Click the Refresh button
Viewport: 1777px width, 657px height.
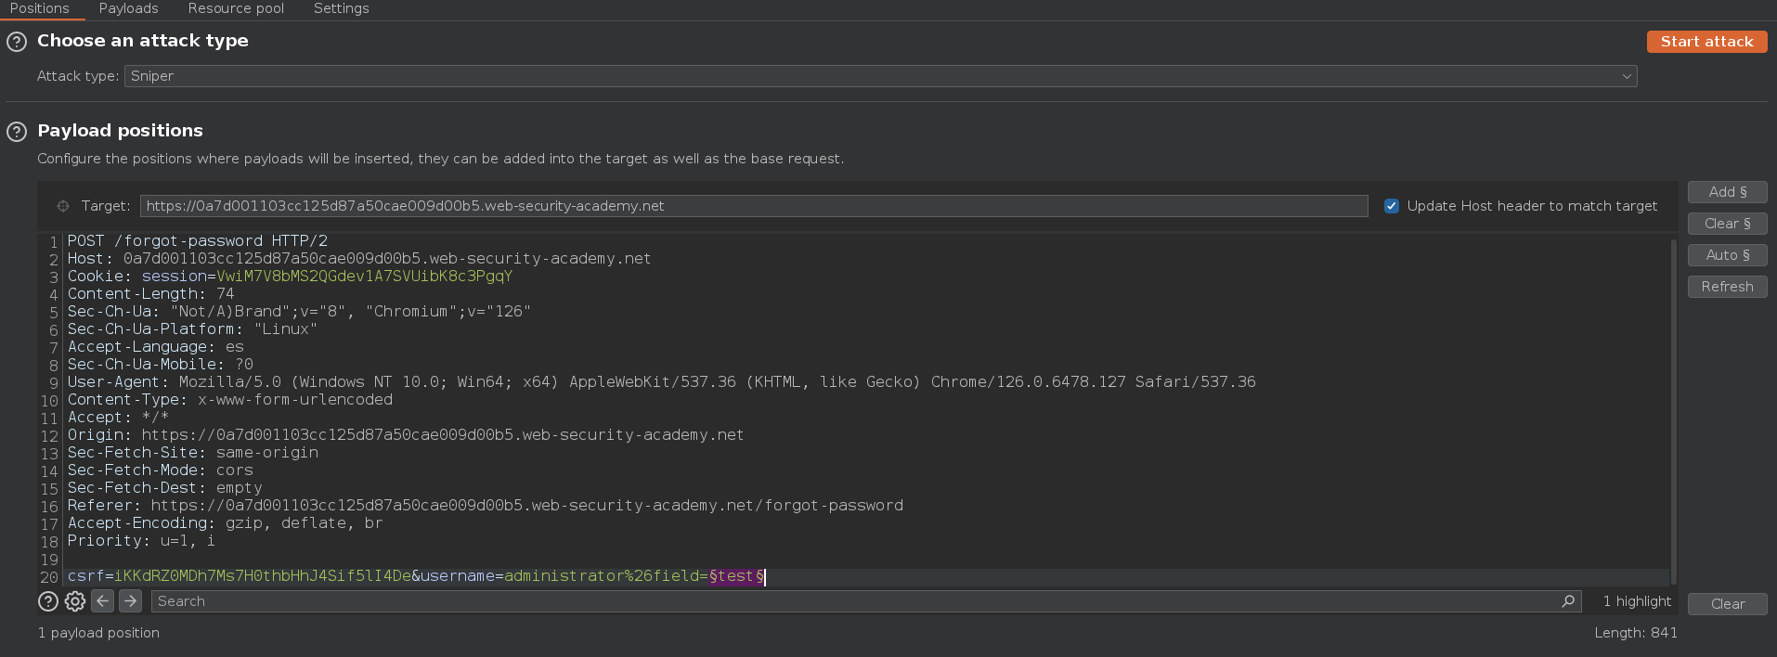(x=1727, y=287)
